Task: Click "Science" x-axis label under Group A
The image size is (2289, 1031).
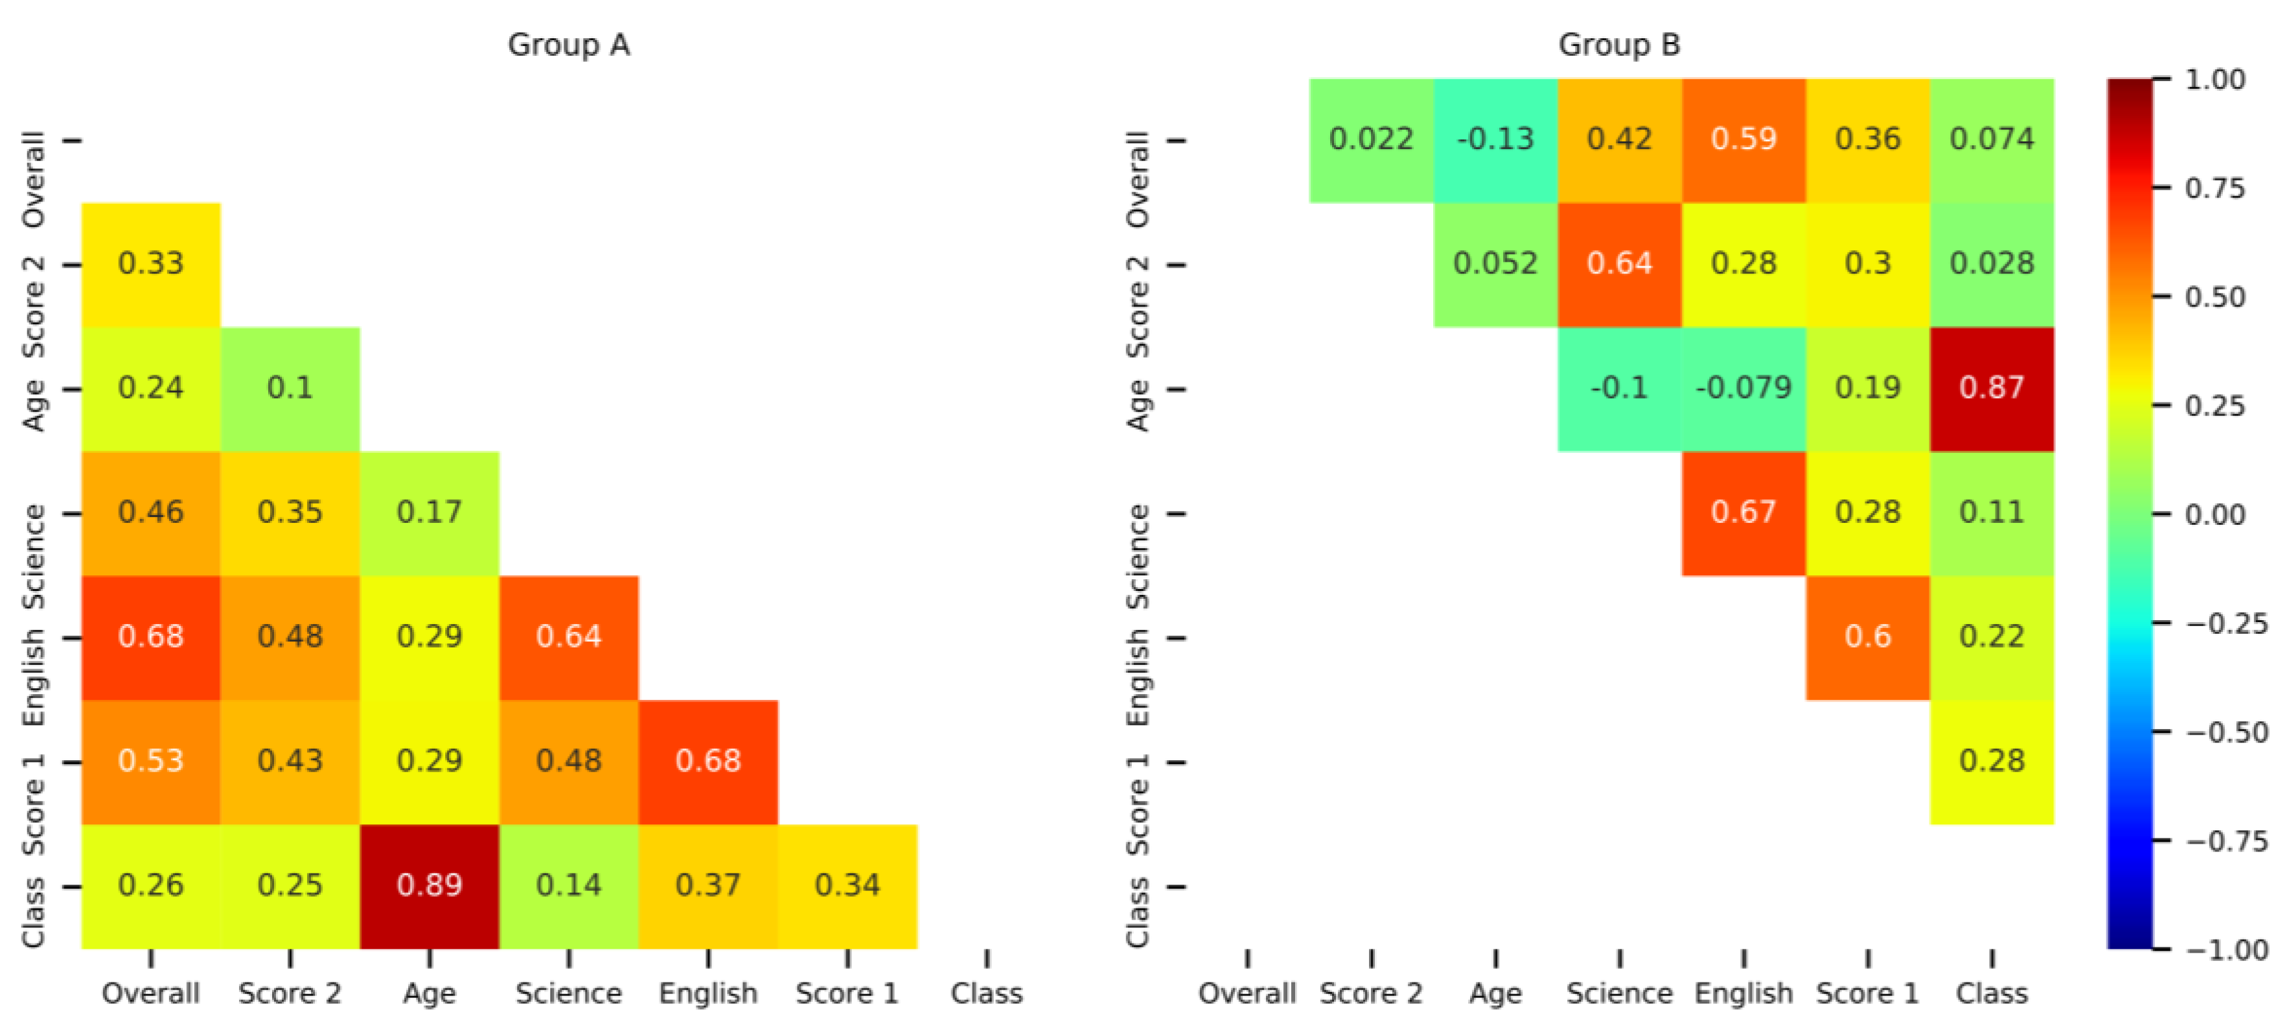Action: (569, 993)
